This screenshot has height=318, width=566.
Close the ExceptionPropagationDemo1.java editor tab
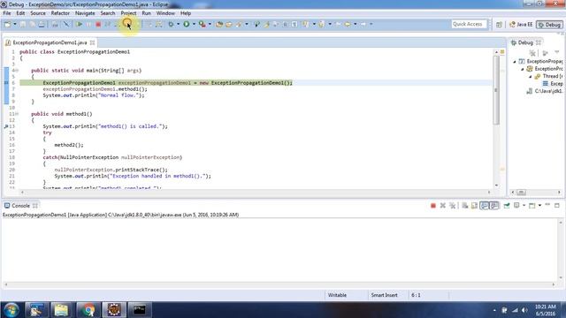[x=92, y=42]
